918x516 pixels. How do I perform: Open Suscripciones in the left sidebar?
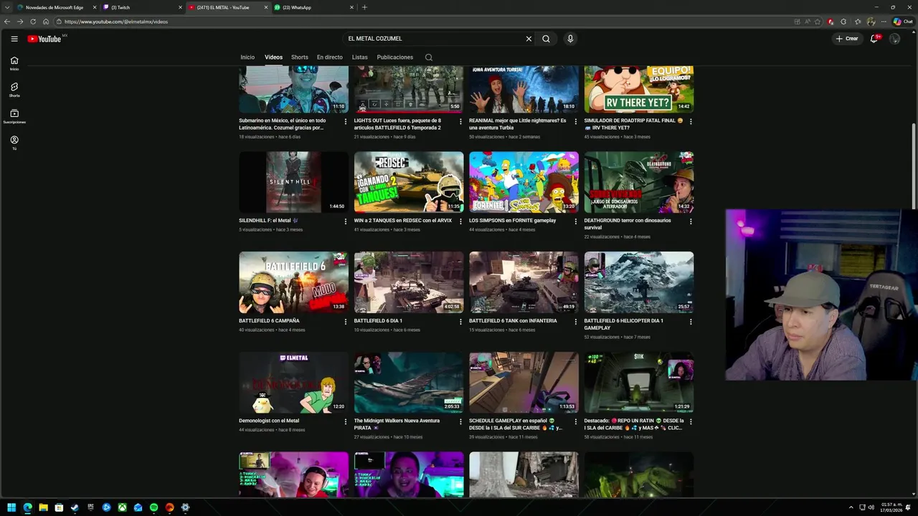pyautogui.click(x=14, y=116)
